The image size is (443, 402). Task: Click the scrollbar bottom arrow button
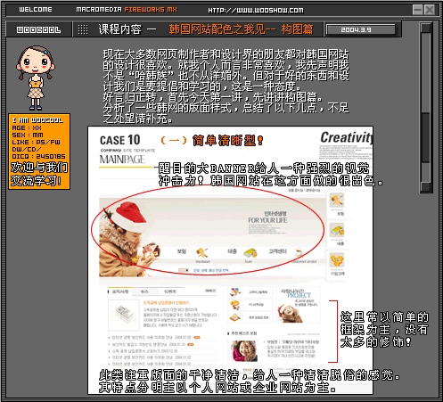coord(426,187)
